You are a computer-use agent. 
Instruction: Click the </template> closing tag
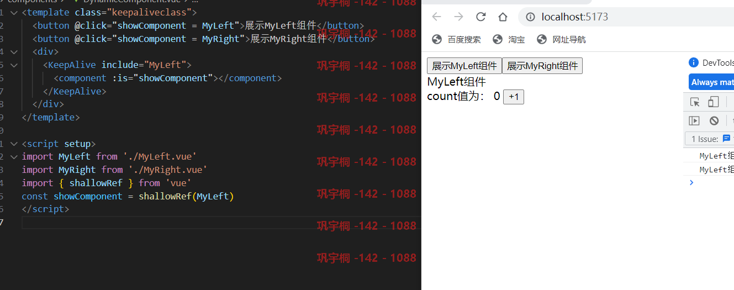pos(51,117)
